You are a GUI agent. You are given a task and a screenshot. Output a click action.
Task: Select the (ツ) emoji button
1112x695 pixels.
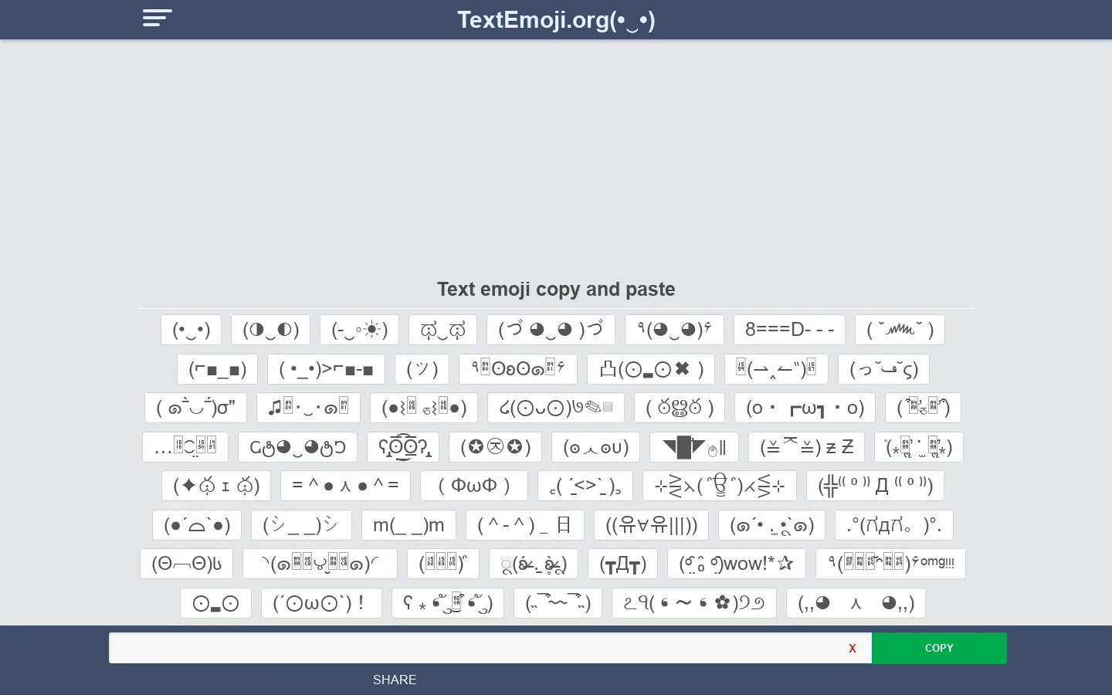pos(422,369)
